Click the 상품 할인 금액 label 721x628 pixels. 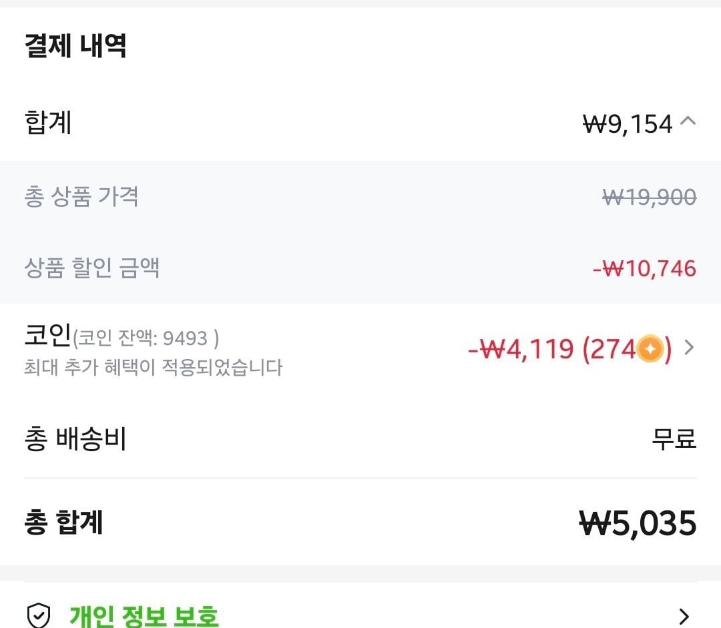click(92, 268)
